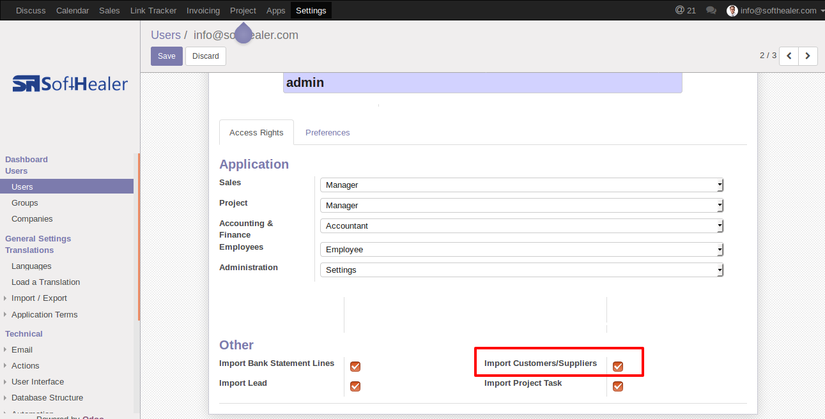825x419 pixels.
Task: Open the chat conversations bubble icon
Action: (711, 10)
